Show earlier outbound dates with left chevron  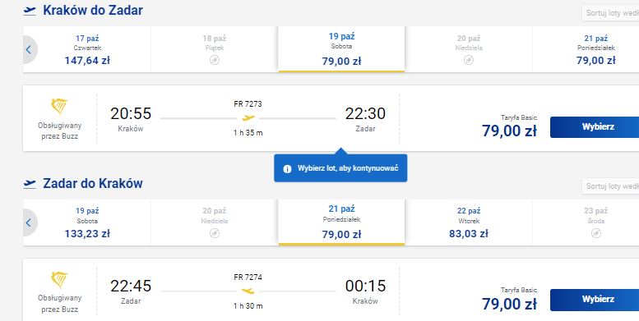pos(29,49)
